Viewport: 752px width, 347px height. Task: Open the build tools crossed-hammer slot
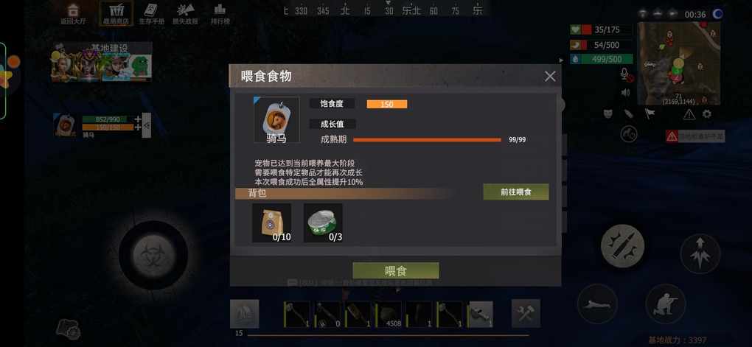click(526, 313)
